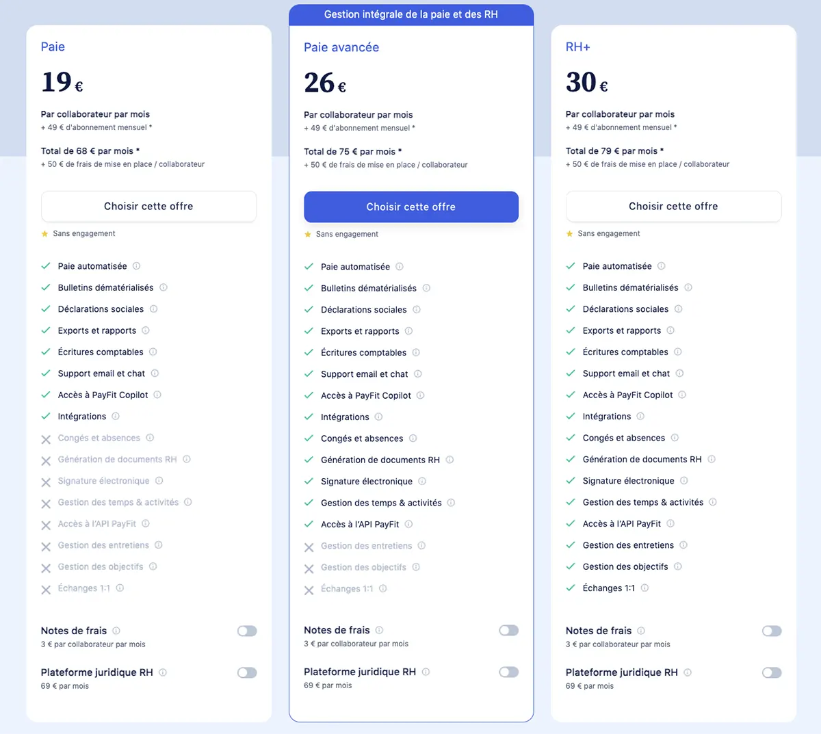Click the "19 €" price
This screenshot has height=734, width=821.
coord(62,82)
